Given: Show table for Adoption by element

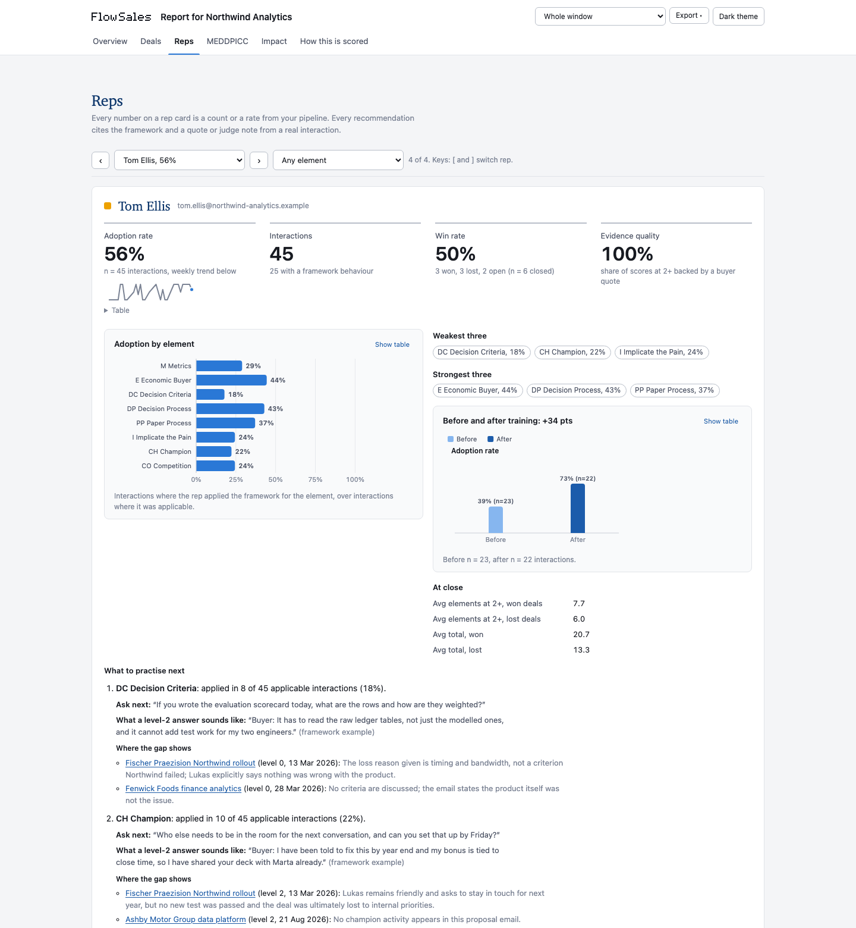Looking at the screenshot, I should [392, 344].
